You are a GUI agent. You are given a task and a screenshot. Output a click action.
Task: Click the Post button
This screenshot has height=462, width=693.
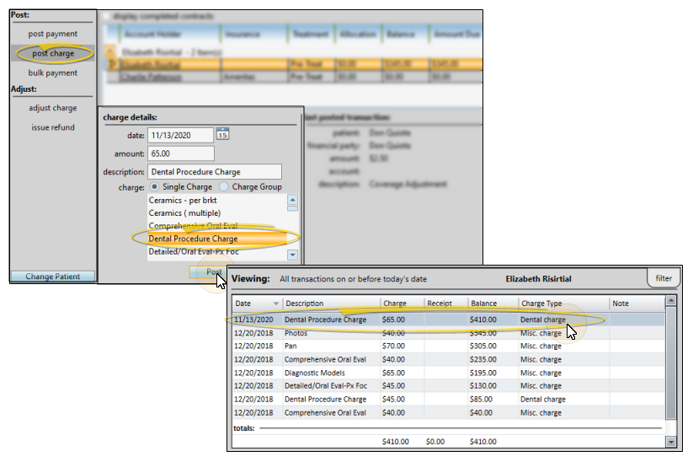[x=214, y=272]
